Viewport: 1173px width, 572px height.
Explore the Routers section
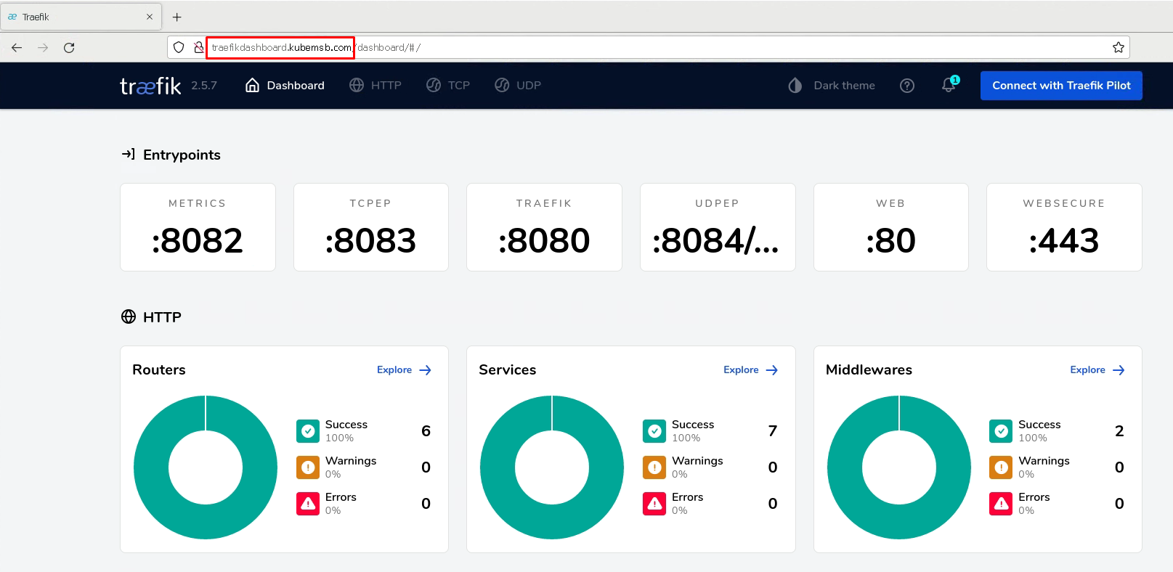pos(404,370)
